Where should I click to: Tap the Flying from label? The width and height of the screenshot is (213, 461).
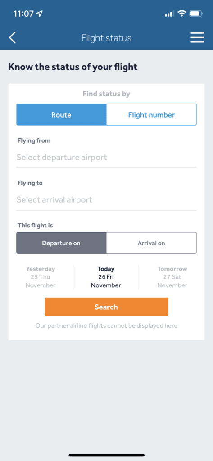pyautogui.click(x=34, y=140)
